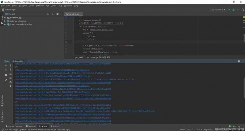Viewport: 245px width, 131px height.
Task: Click the for i in range breadcrumb
Action: coord(98,57)
